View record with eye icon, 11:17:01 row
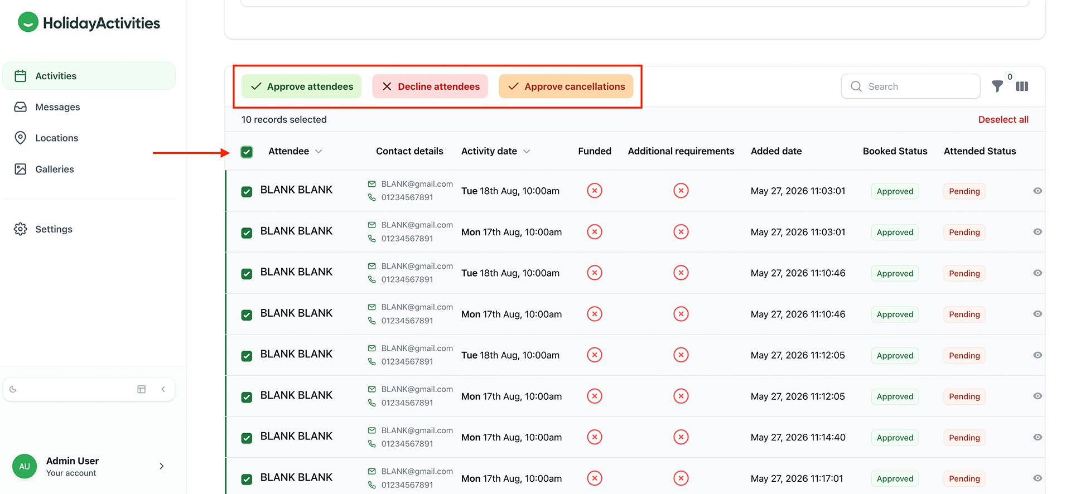Viewport: 1071px width, 494px height. (1038, 478)
